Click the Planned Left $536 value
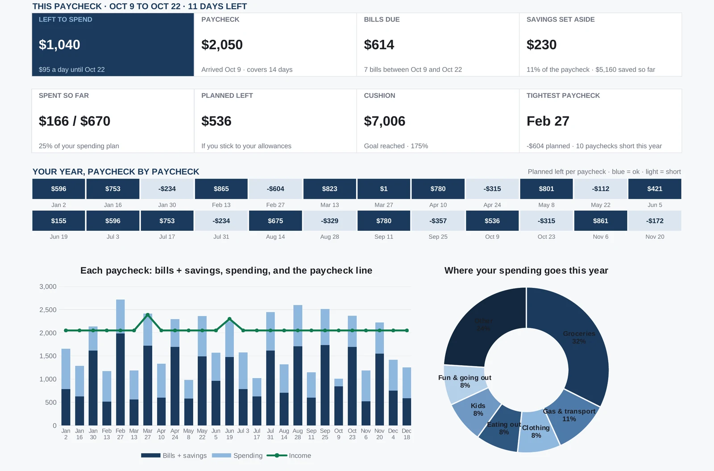This screenshot has width=714, height=471. pos(216,121)
